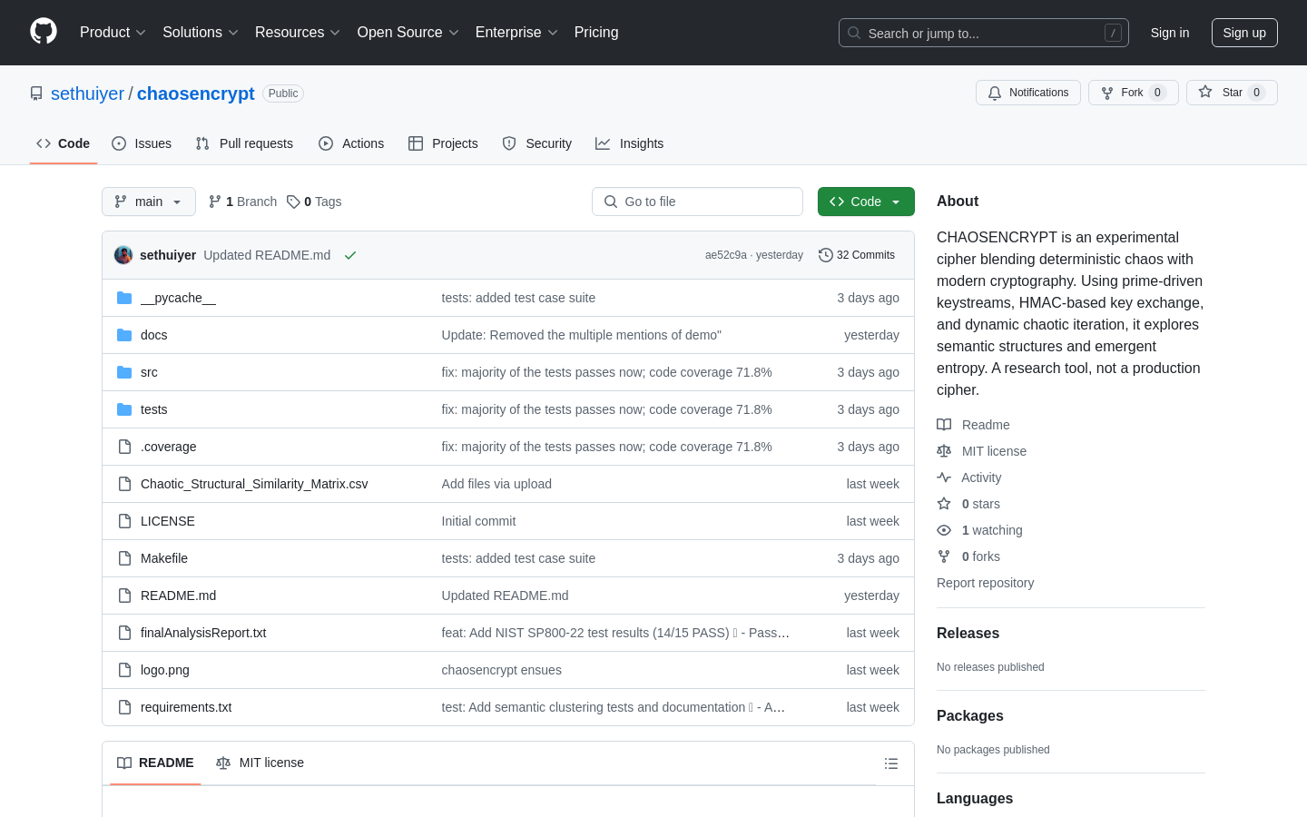The height and width of the screenshot is (817, 1307).
Task: Open the README outline list icon
Action: [891, 763]
